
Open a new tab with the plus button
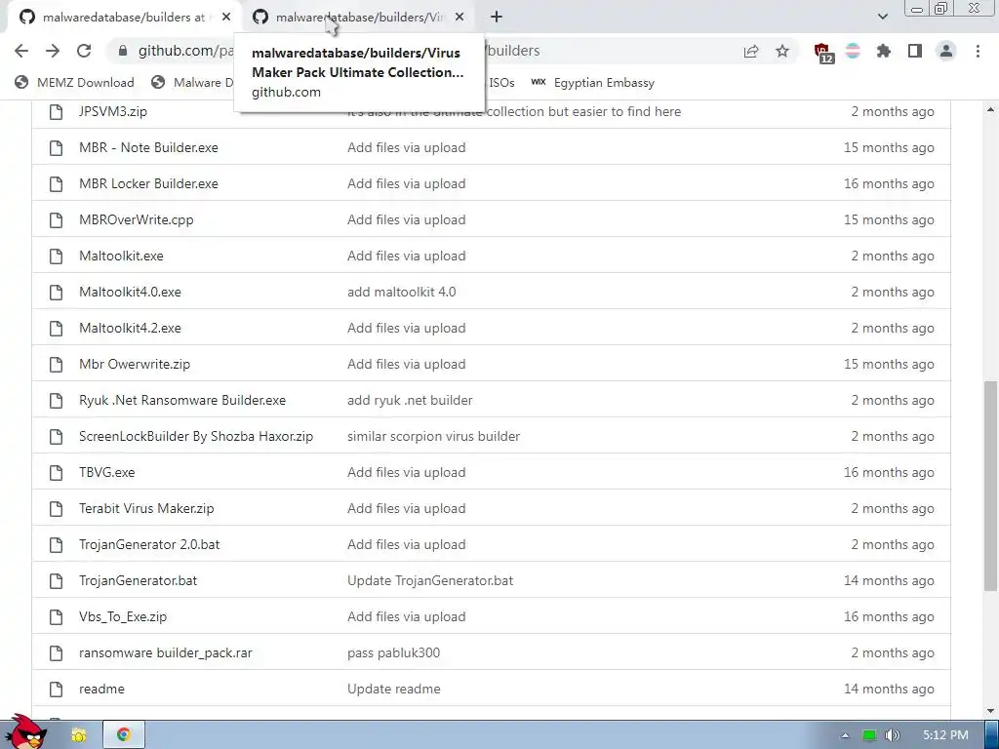497,18
